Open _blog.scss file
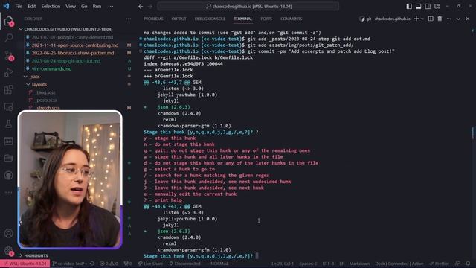The height and width of the screenshot is (268, 476). pos(45,92)
